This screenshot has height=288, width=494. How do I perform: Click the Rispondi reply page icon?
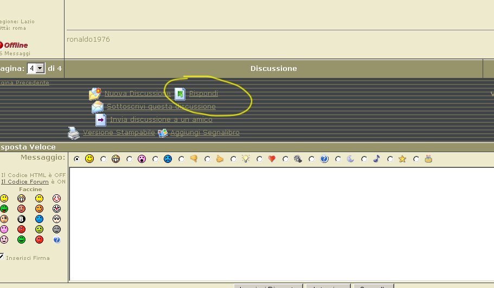[x=179, y=94]
